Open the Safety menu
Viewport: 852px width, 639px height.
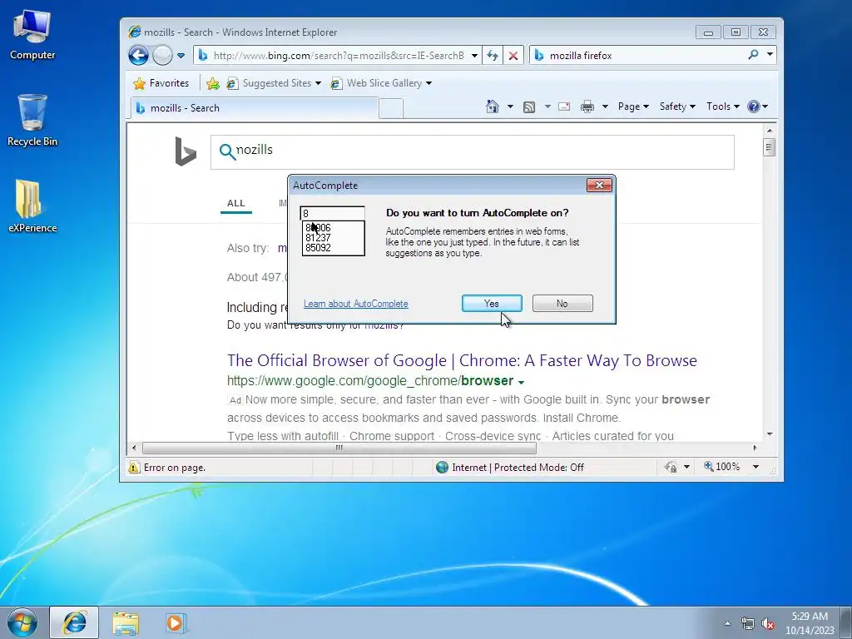click(x=677, y=106)
